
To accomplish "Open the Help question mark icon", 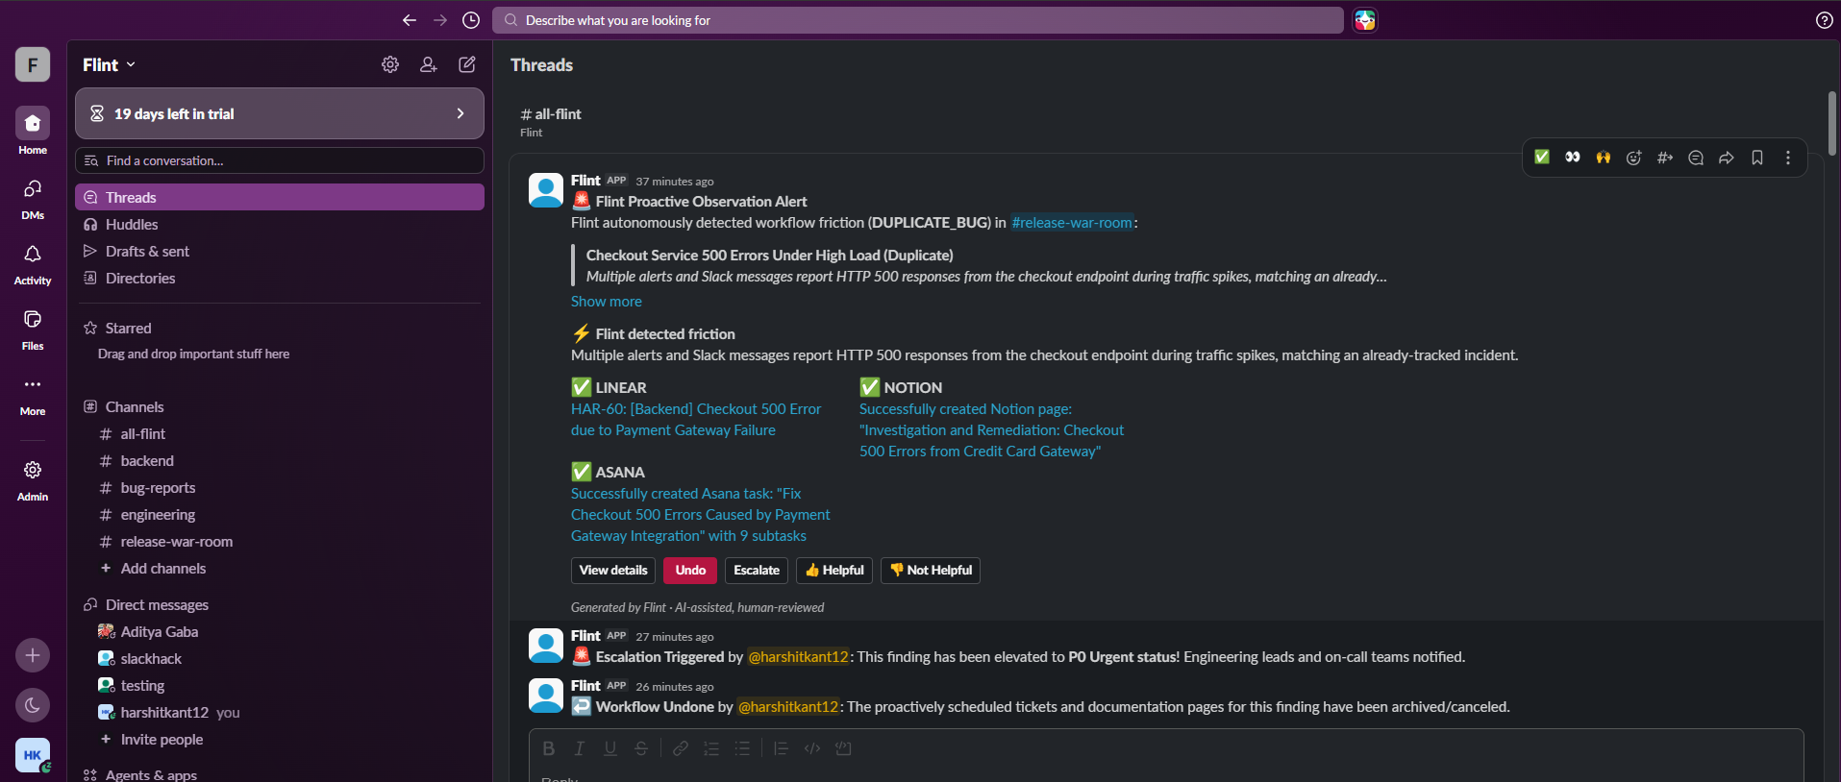I will [x=1824, y=20].
